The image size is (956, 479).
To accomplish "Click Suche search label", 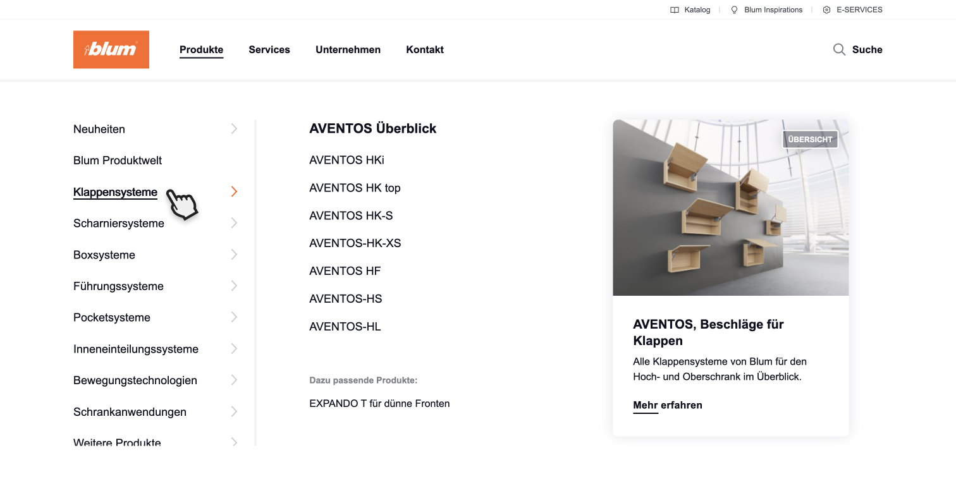I will [x=867, y=49].
